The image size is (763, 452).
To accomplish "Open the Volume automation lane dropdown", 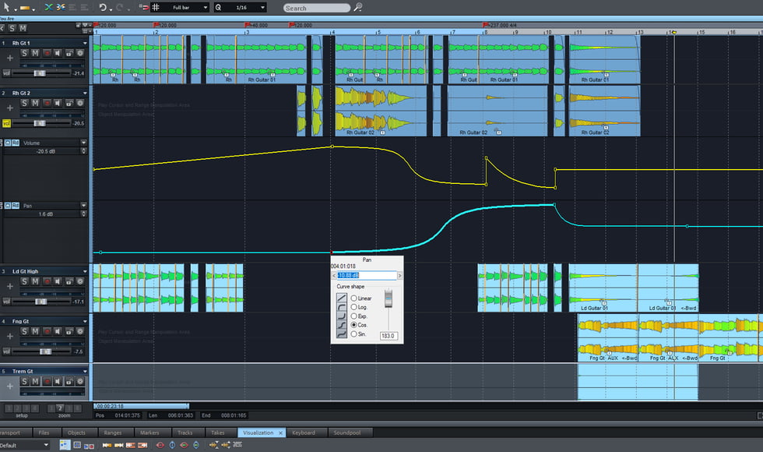I will tap(84, 143).
